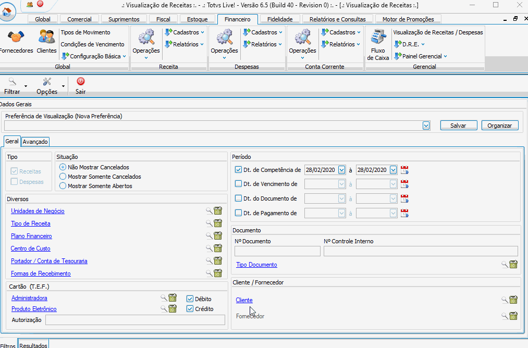
Task: Switch to the Estoque ribbon tab
Action: (x=198, y=19)
